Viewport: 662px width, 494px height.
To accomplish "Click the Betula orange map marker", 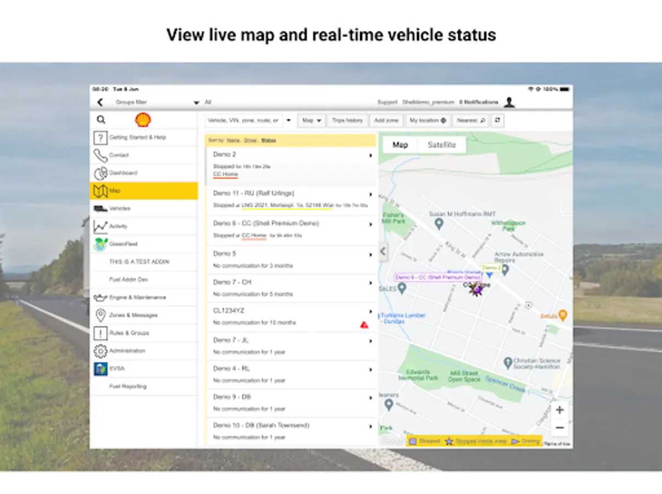I will 562,315.
